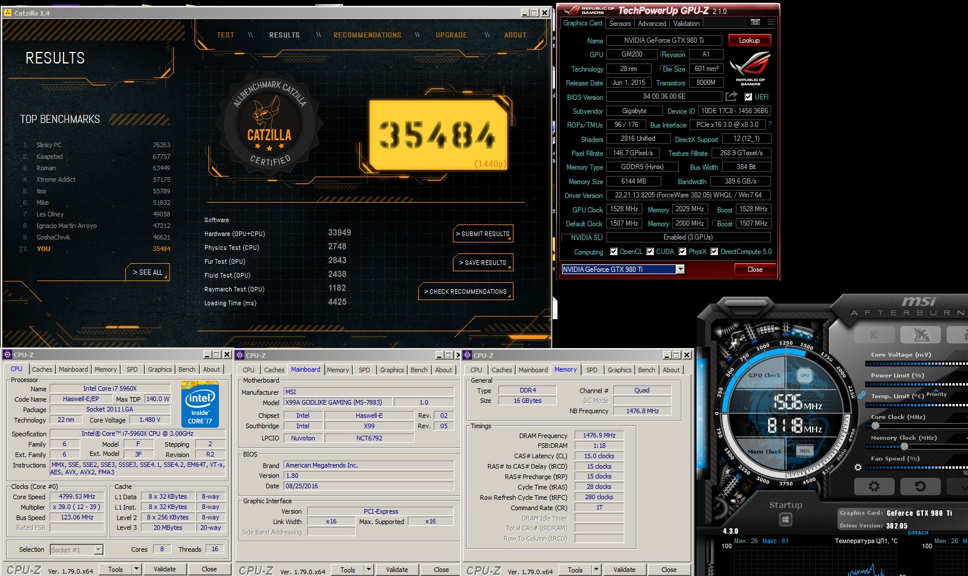The image size is (968, 576).
Task: Click the DETACH link in Afterburner
Action: [x=918, y=533]
